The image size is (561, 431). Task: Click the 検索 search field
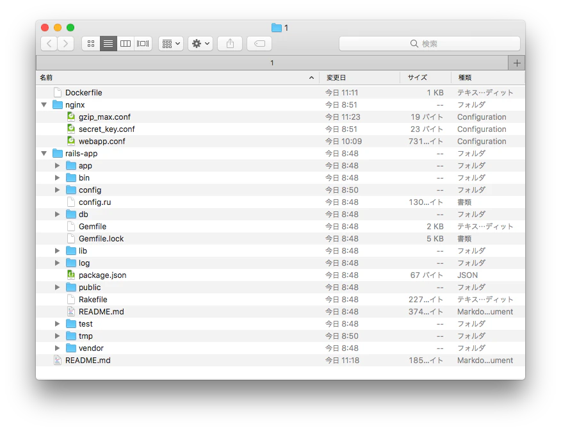(x=429, y=44)
